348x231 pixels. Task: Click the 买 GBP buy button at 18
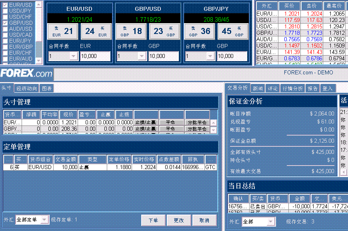click(130, 31)
